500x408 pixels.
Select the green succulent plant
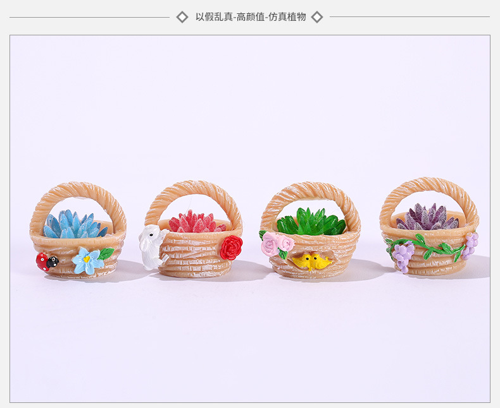click(311, 221)
